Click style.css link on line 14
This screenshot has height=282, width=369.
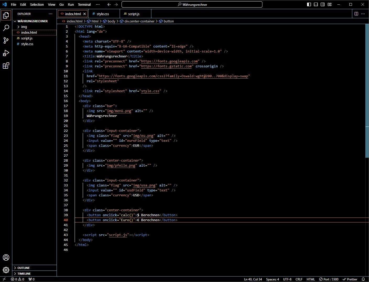coord(150,91)
